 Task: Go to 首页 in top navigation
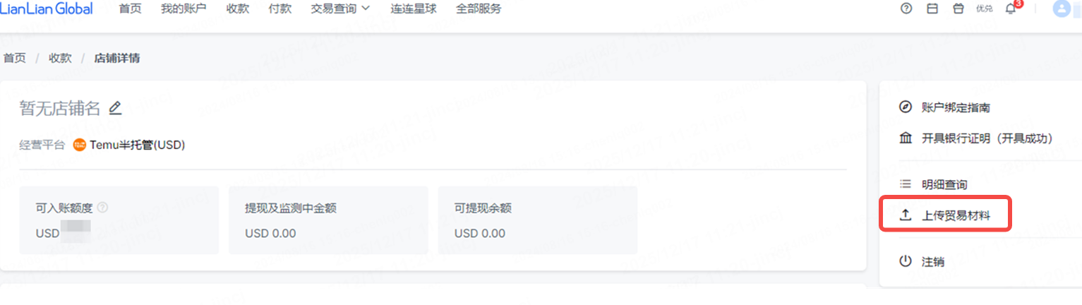click(130, 8)
